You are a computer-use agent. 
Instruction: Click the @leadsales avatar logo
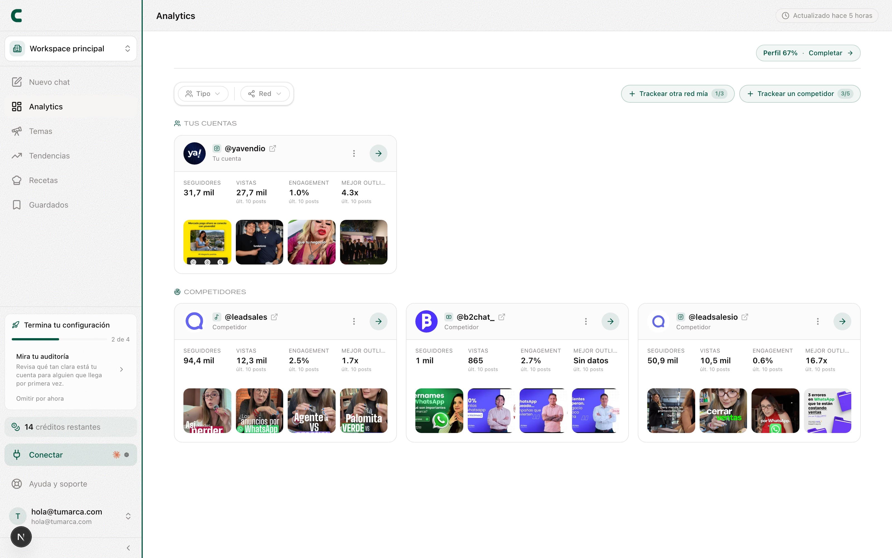tap(195, 321)
